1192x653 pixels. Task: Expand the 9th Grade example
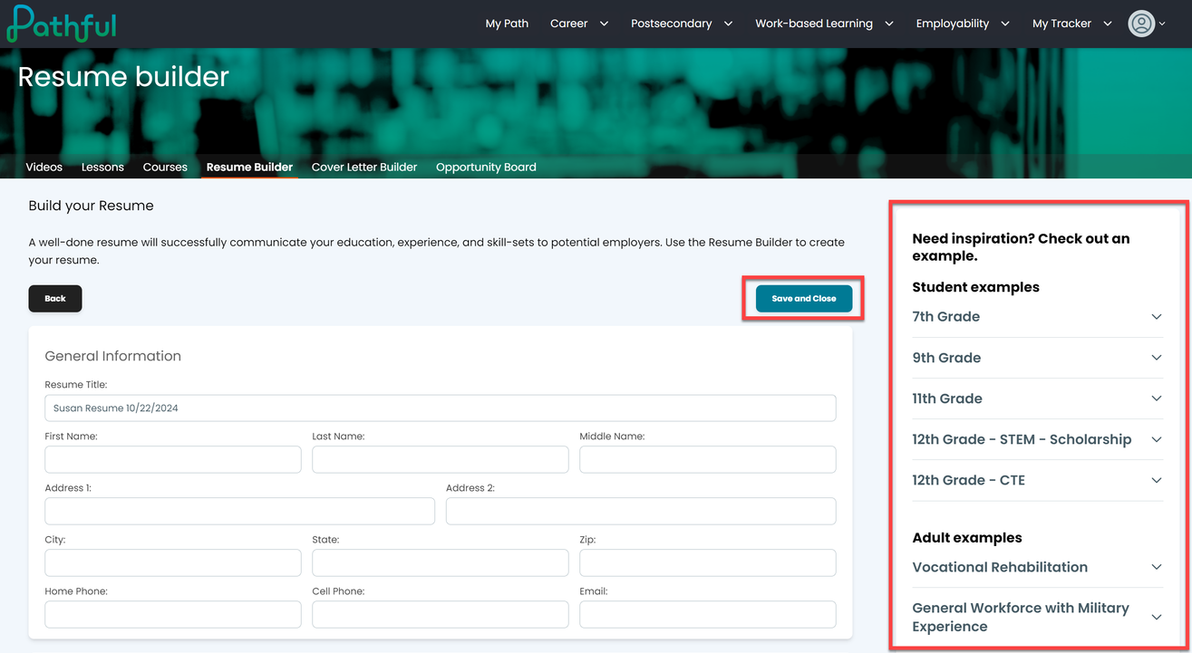point(1038,358)
